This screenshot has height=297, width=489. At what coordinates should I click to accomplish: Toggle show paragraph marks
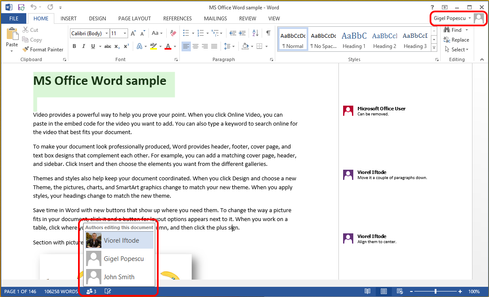[268, 33]
